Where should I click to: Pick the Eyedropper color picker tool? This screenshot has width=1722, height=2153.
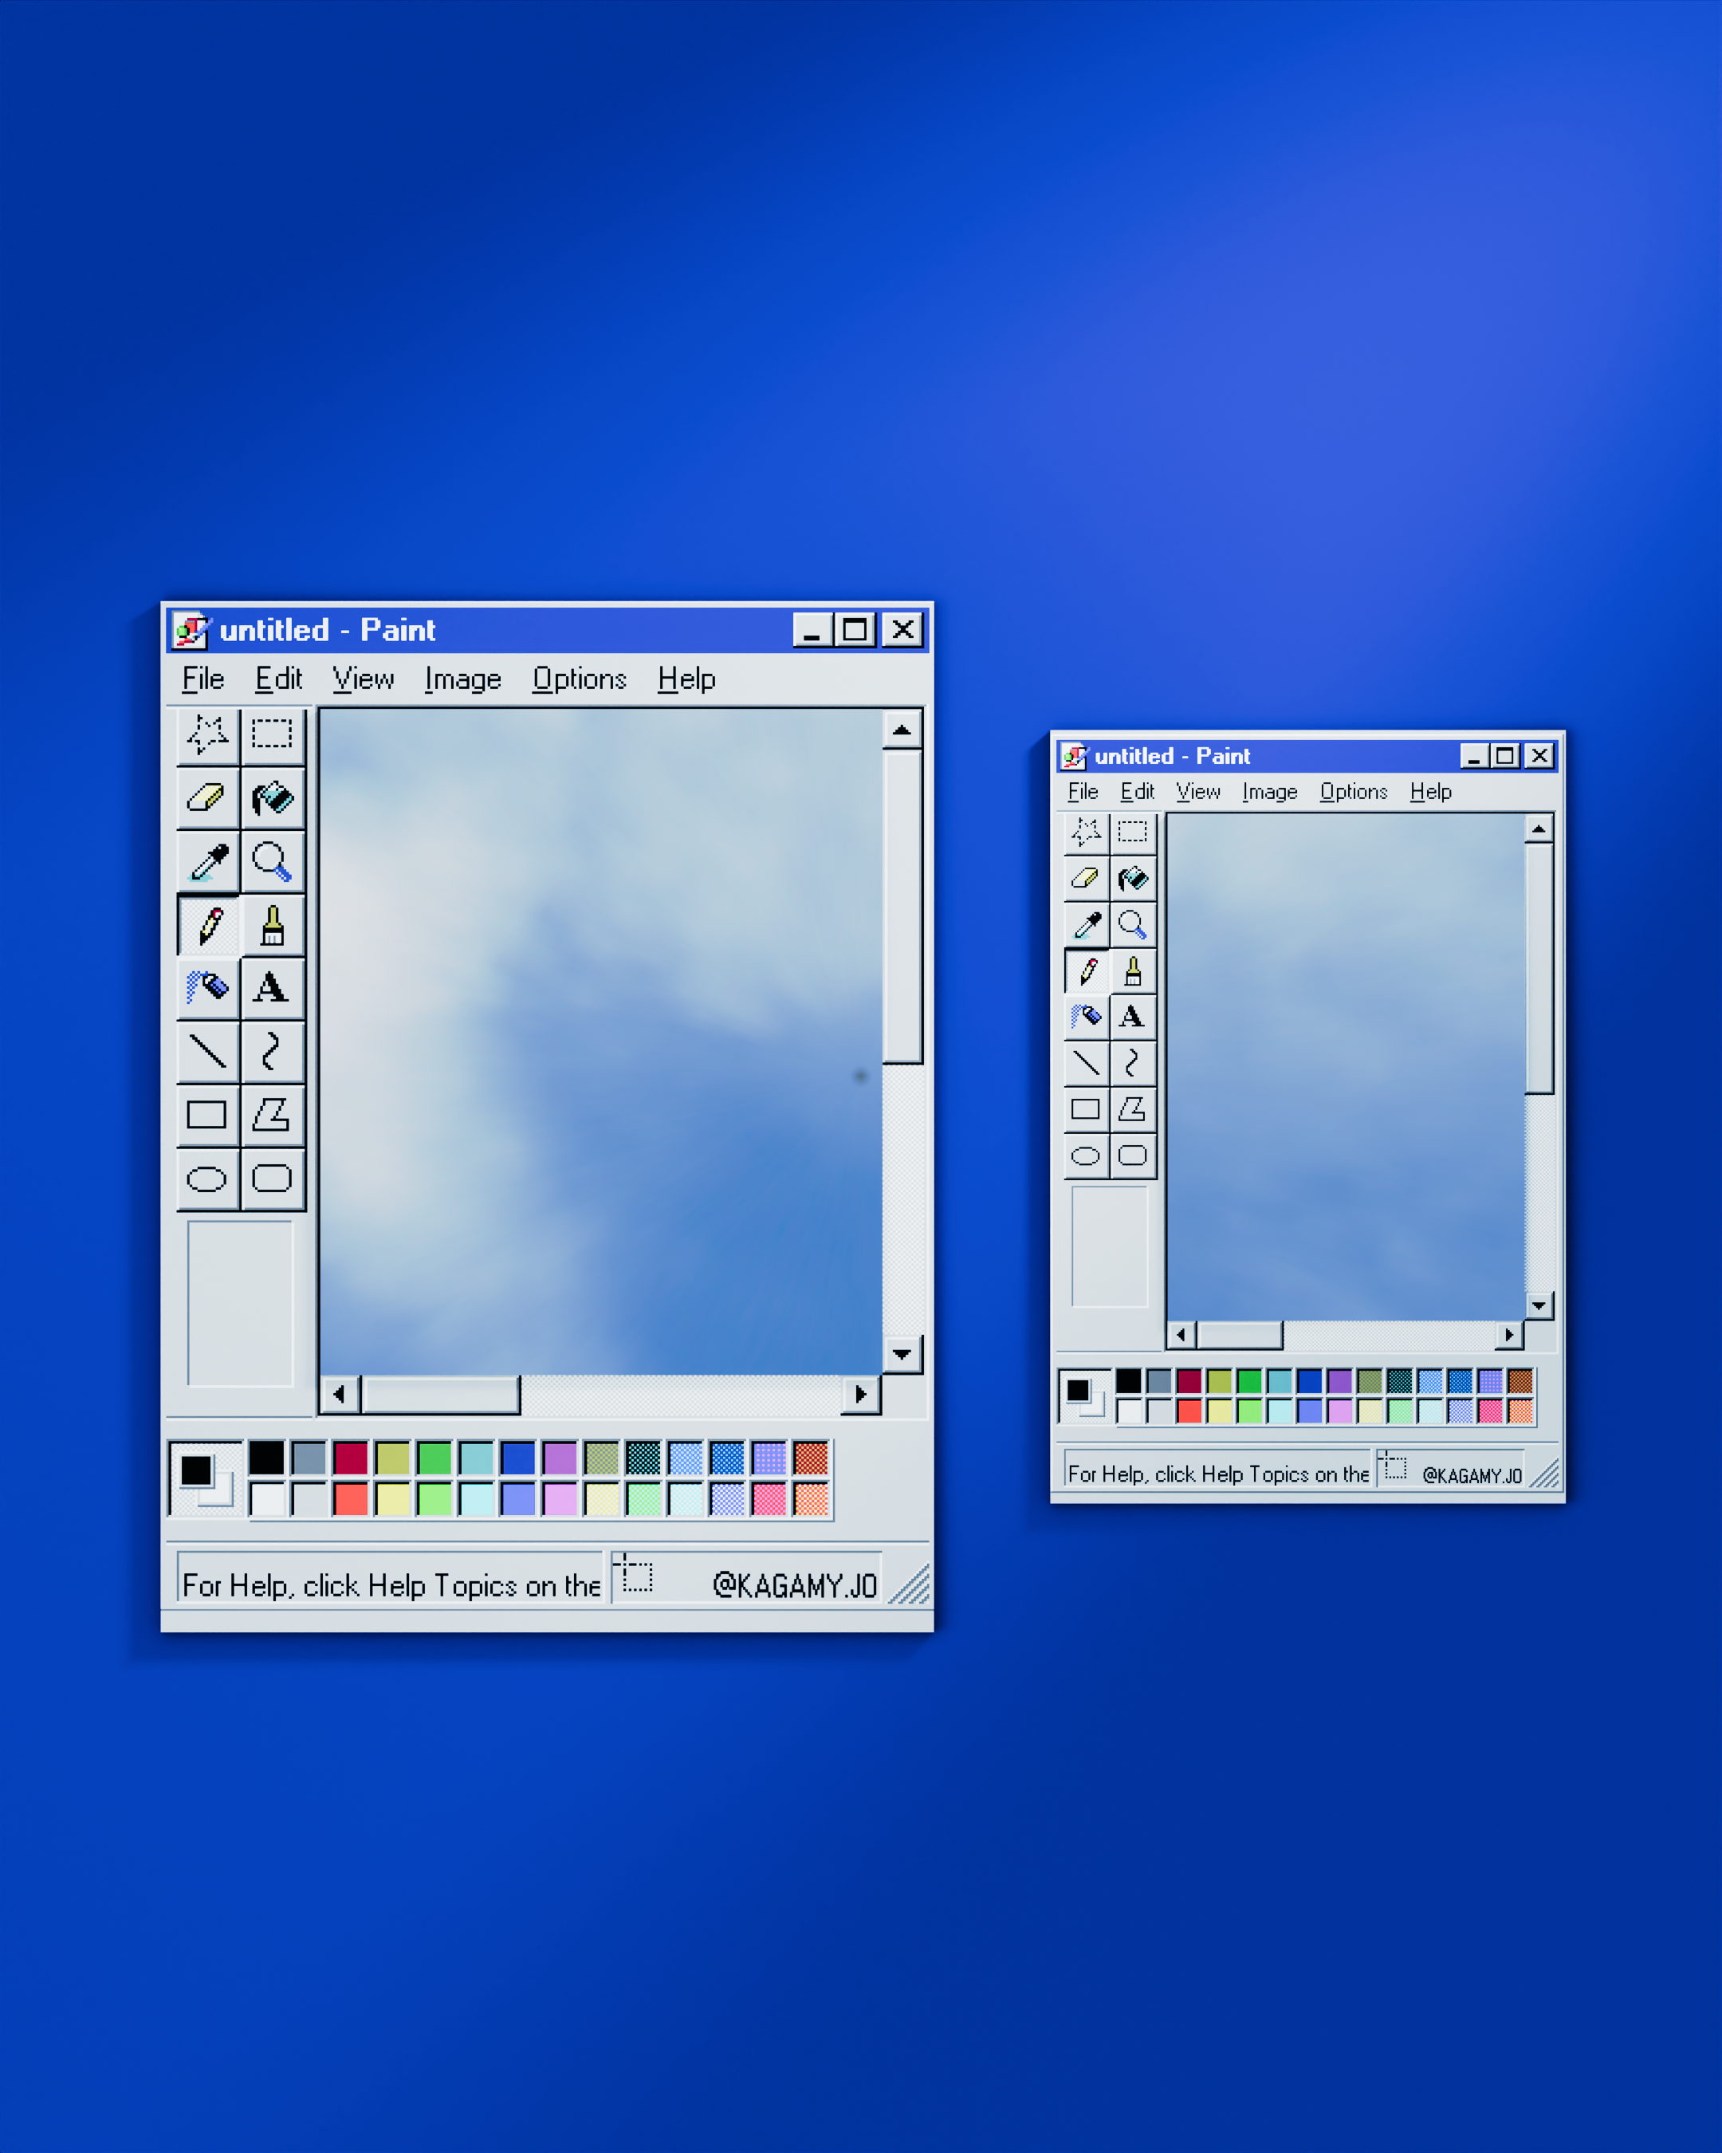click(206, 863)
